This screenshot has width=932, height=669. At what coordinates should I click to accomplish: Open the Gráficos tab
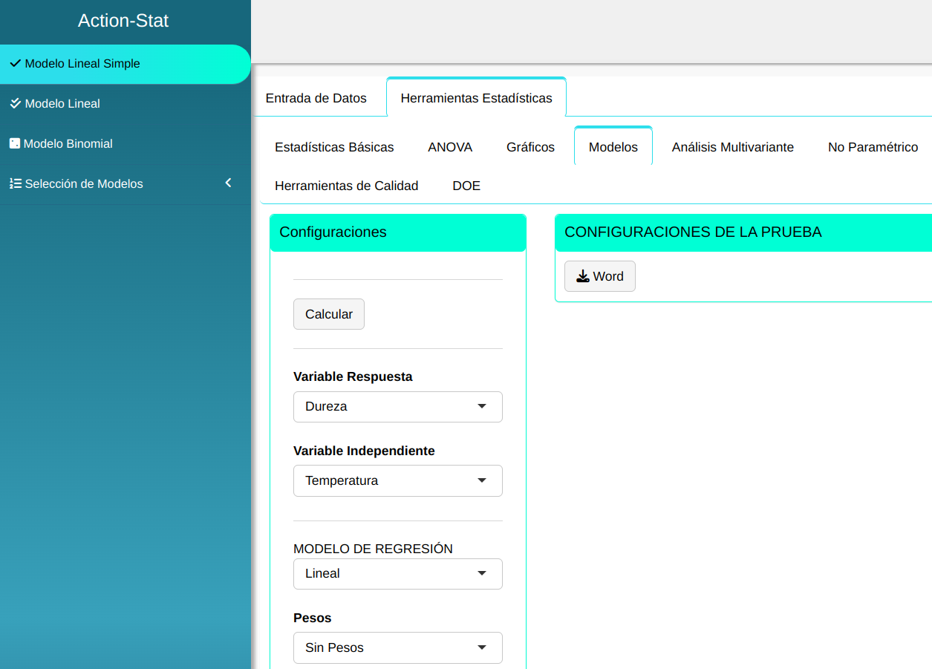coord(530,147)
